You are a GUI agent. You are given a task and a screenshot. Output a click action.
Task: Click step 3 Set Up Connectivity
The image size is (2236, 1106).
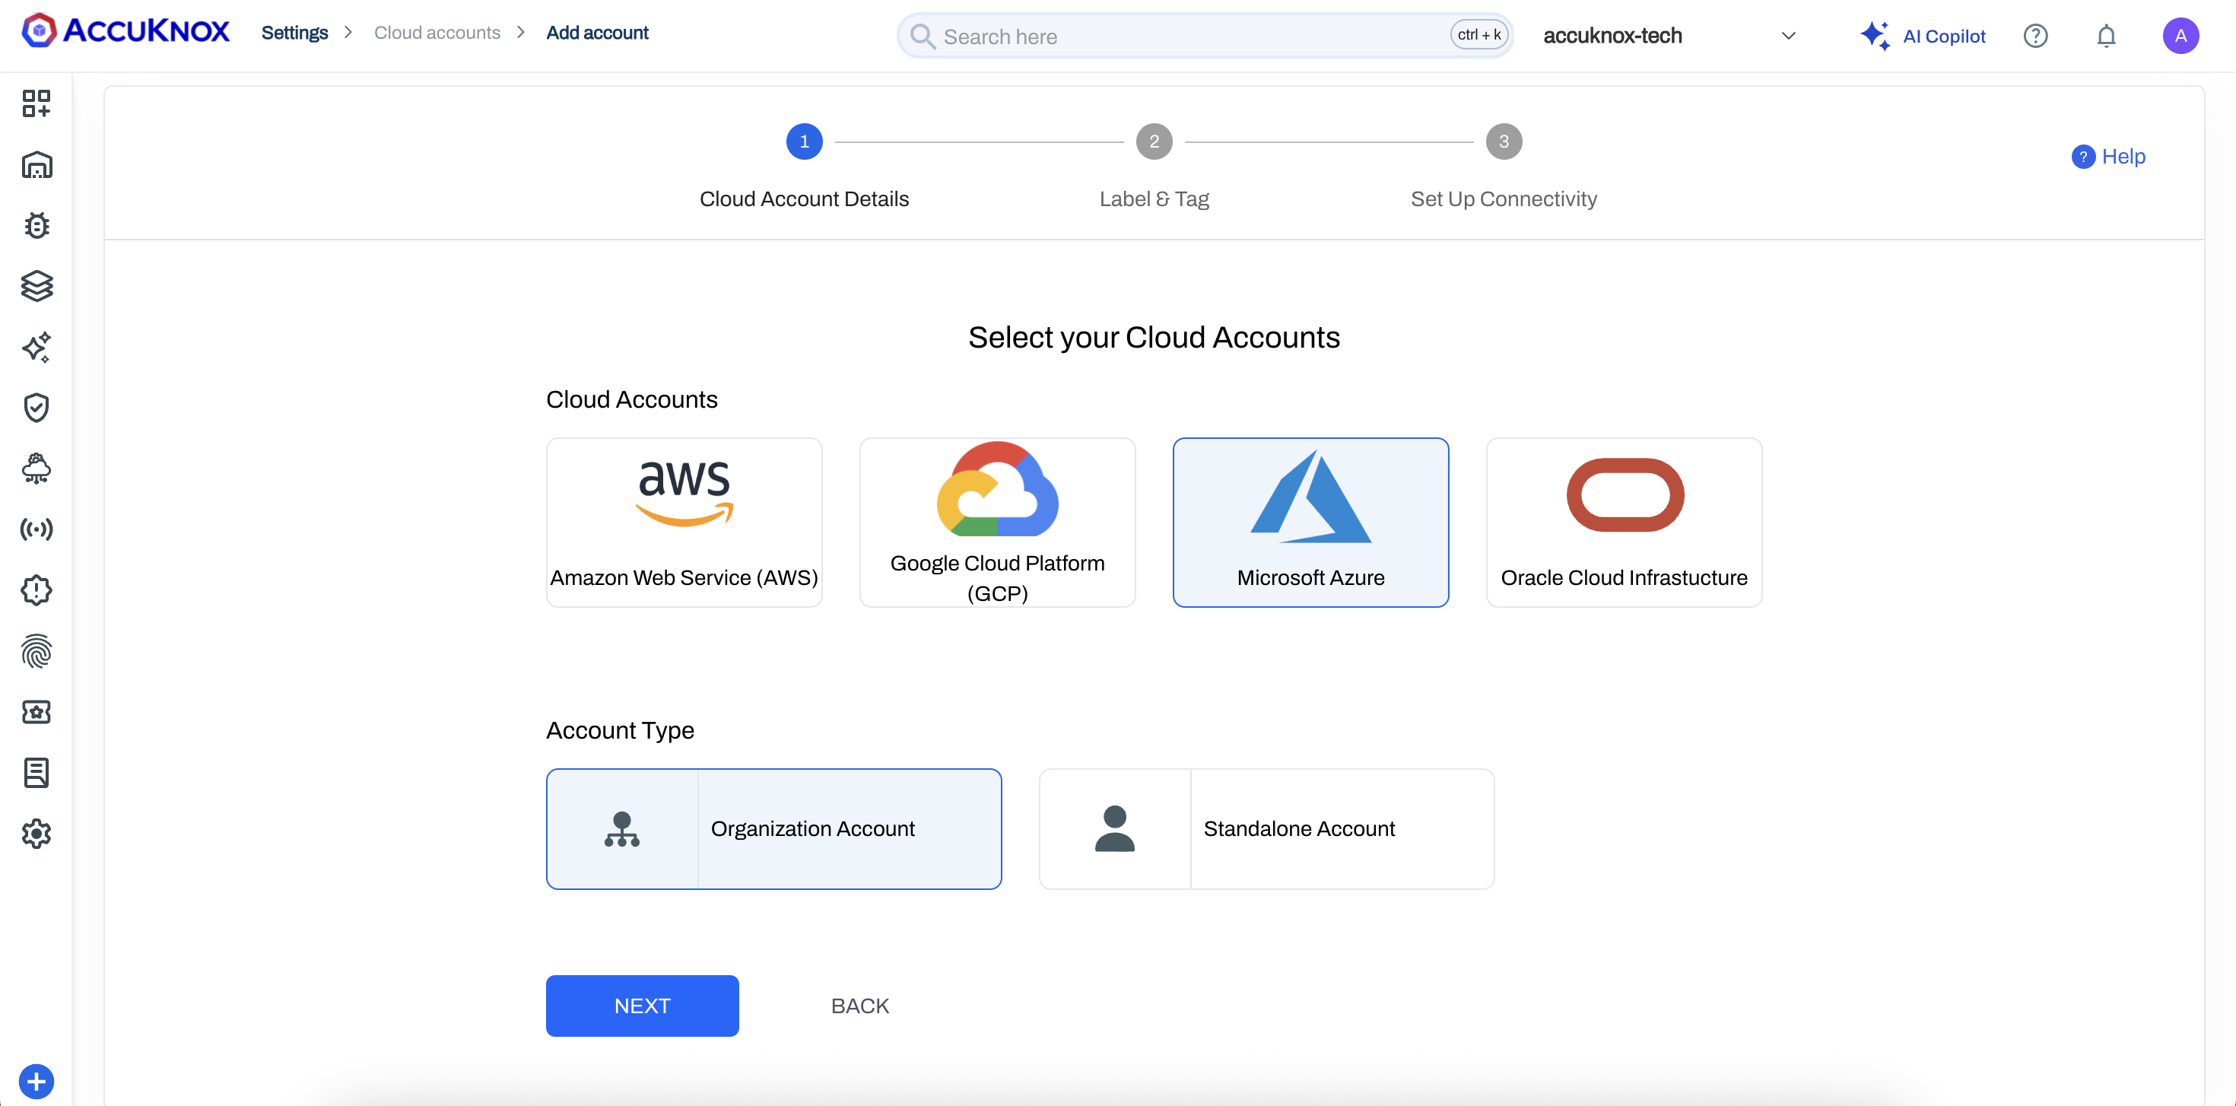(x=1504, y=167)
